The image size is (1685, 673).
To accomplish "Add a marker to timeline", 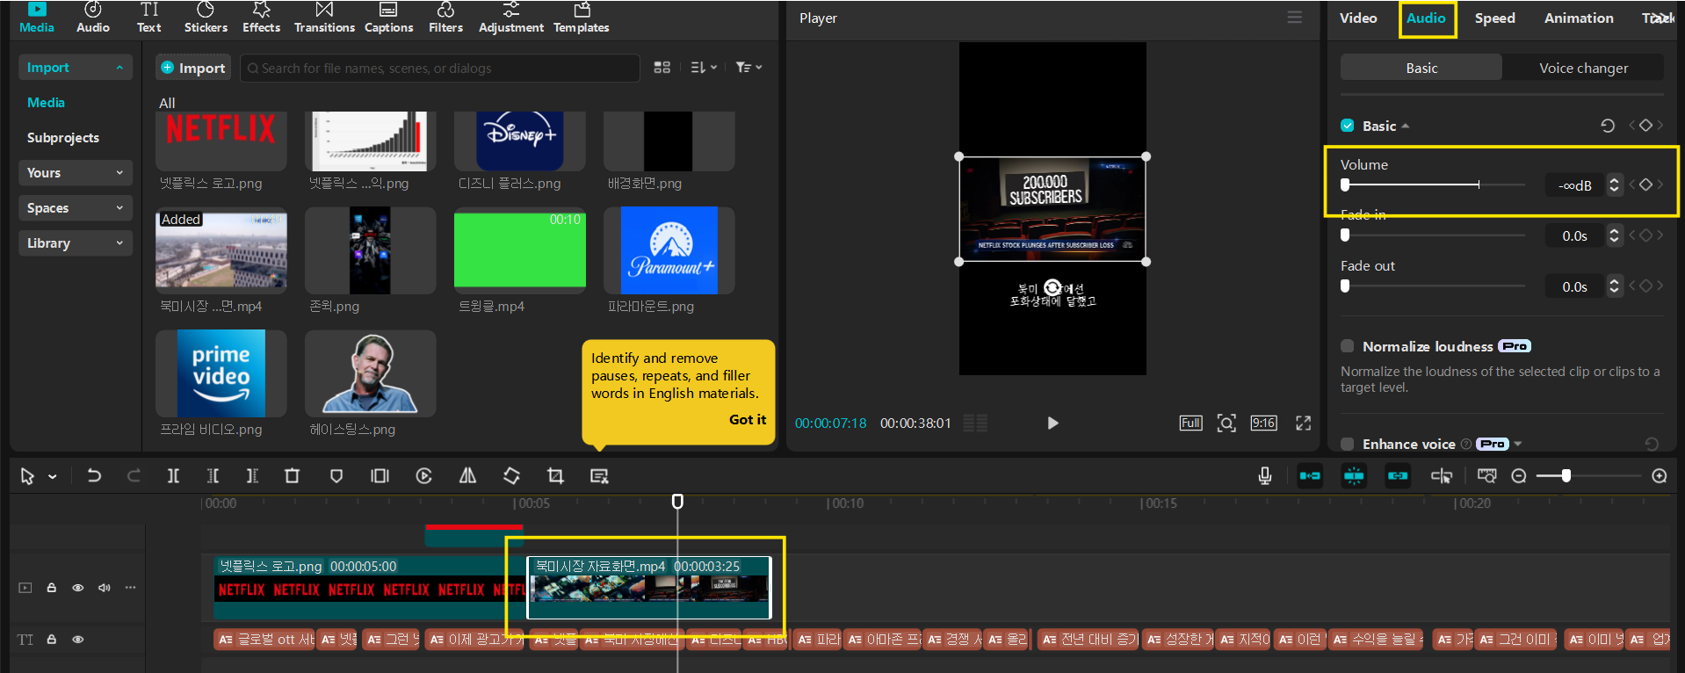I will pos(336,475).
